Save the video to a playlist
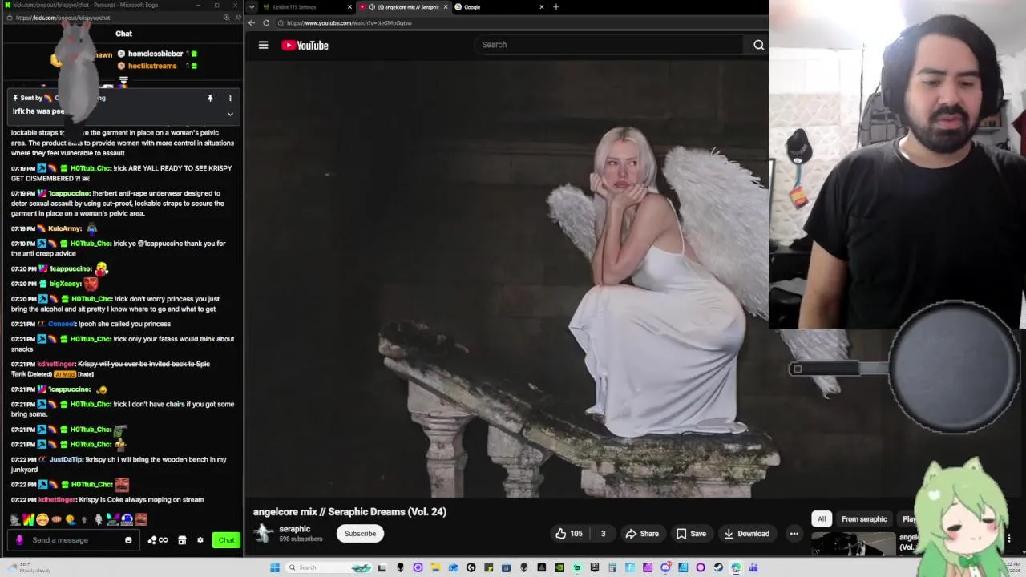The width and height of the screenshot is (1026, 577). 691,534
